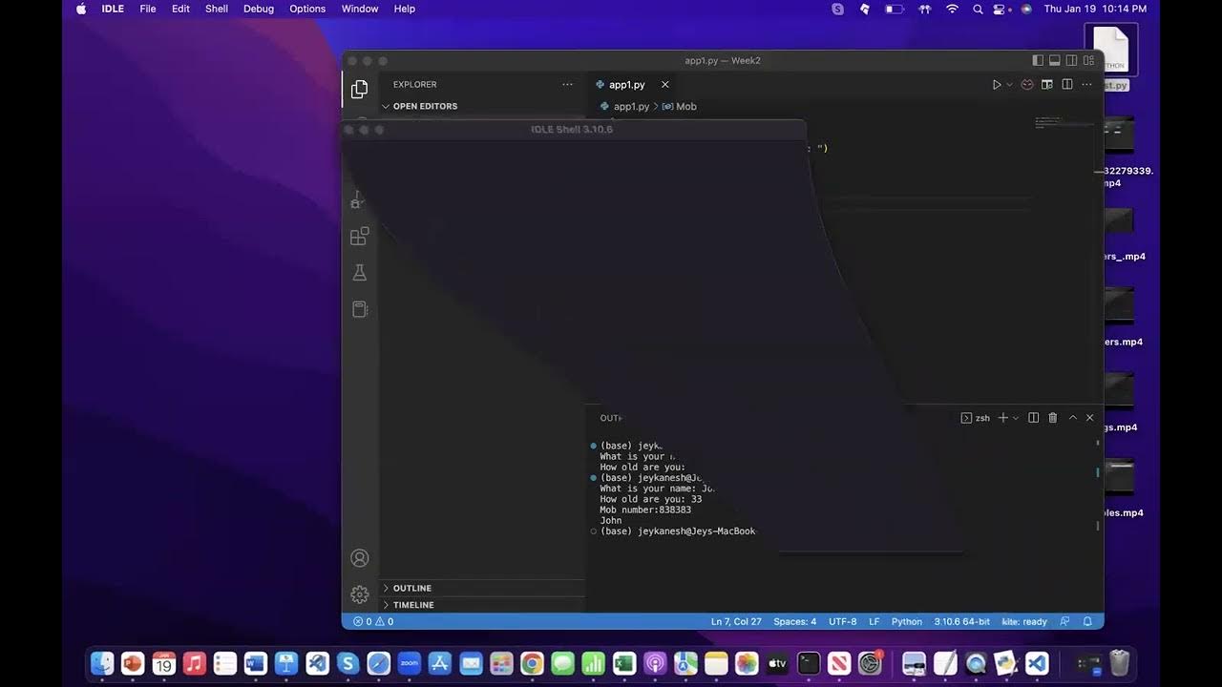Viewport: 1222px width, 687px height.
Task: Close the app1.py tab
Action: click(x=665, y=85)
